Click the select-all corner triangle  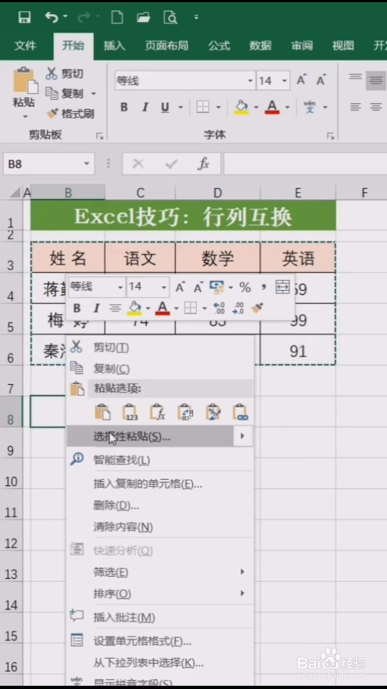(x=14, y=192)
